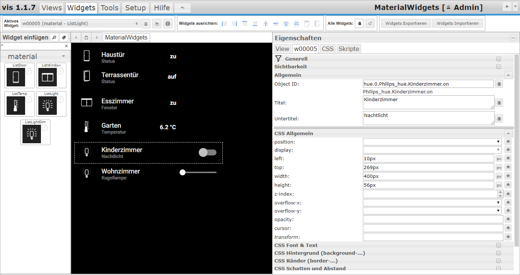Collapse the CSS Allgemein section
Image resolution: width=520 pixels, height=275 pixels.
[509, 133]
